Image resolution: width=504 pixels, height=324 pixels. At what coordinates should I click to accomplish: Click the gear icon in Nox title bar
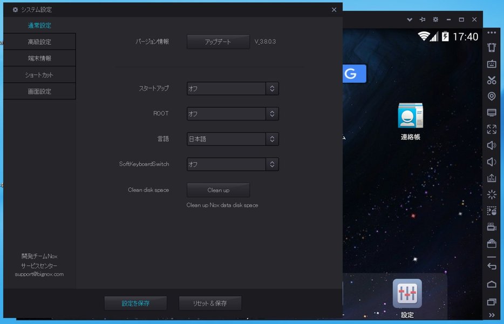pos(435,19)
